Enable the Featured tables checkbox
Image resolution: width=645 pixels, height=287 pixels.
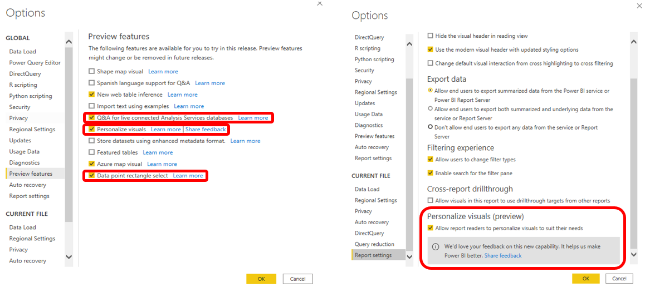[x=92, y=152]
